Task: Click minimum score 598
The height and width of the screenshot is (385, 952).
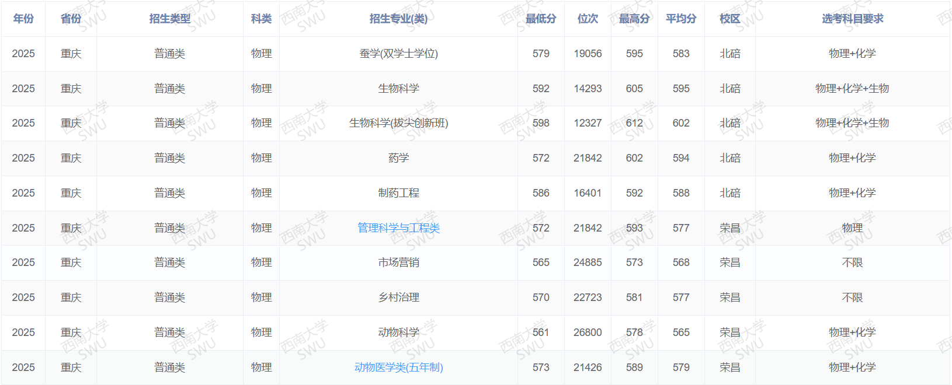Action: click(x=541, y=123)
